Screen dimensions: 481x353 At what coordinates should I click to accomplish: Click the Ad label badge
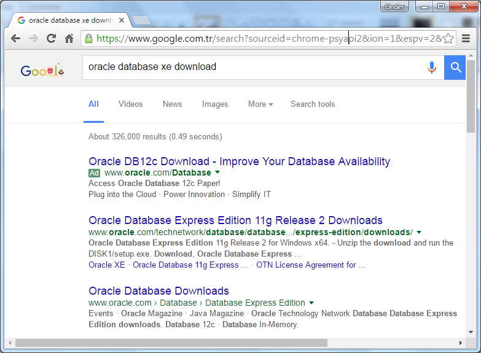coord(94,173)
